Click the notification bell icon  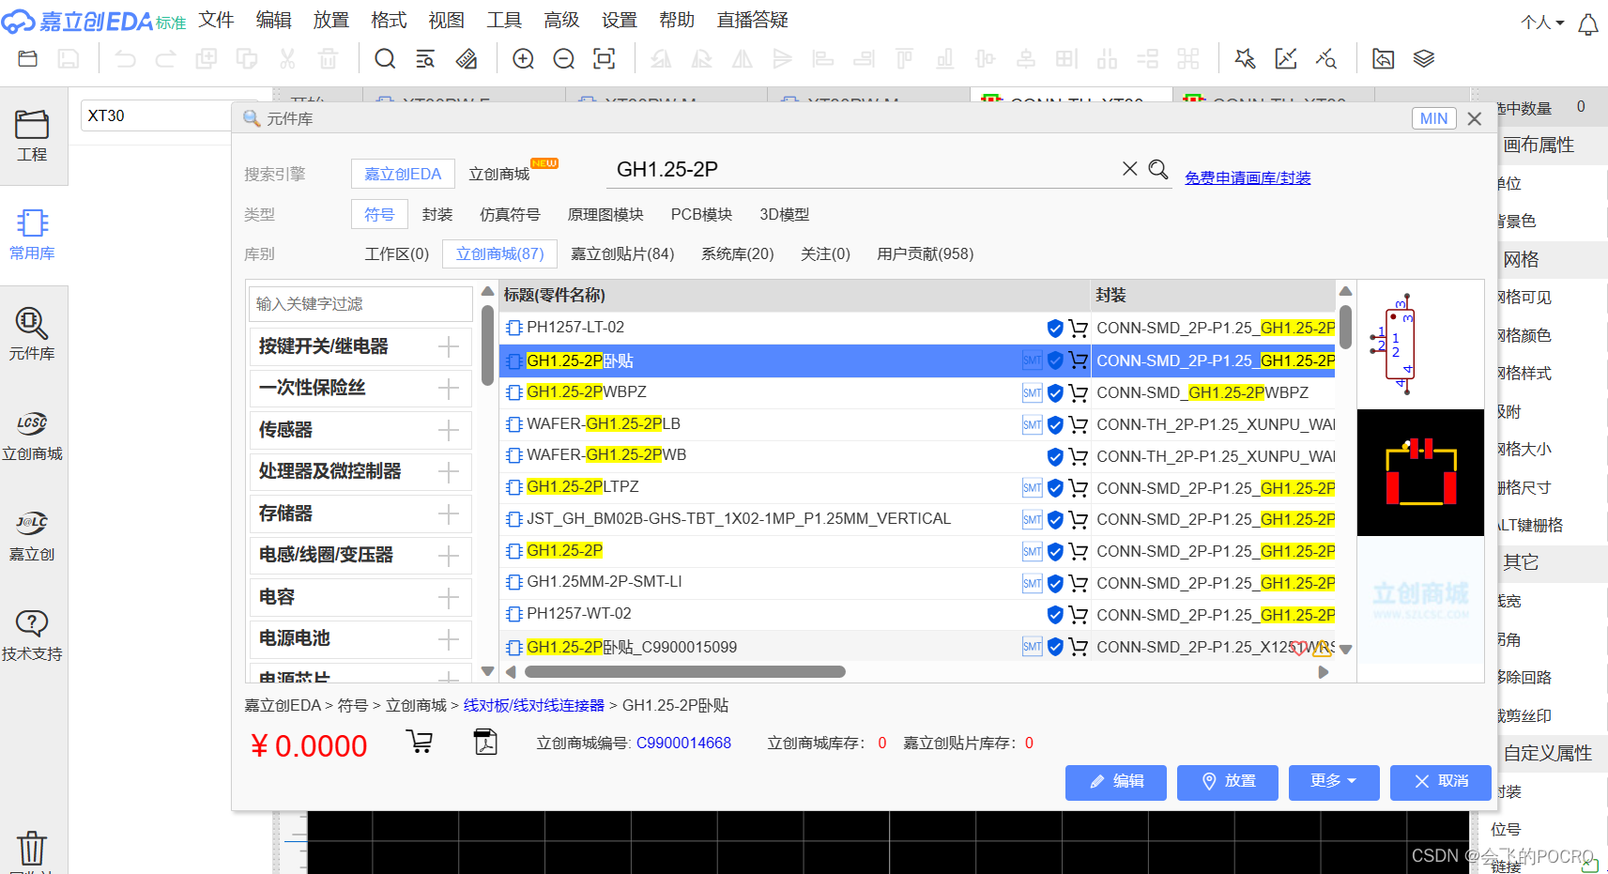point(1588,24)
